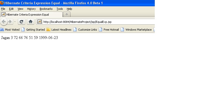Image resolution: width=222 pixels, height=110 pixels.
Task: Go to the Home page
Action: click(31, 22)
